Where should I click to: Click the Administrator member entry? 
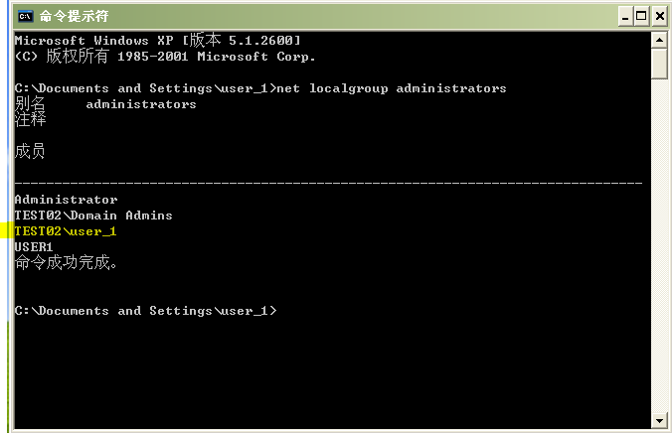coord(66,200)
